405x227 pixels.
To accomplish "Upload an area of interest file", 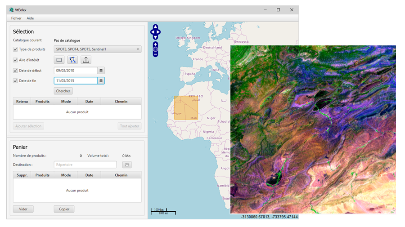I will tap(86, 60).
